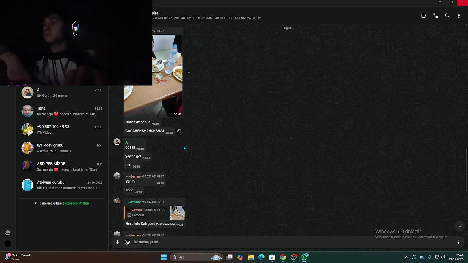Click green sender name A above obaaa
468x263 pixels.
tap(127, 142)
